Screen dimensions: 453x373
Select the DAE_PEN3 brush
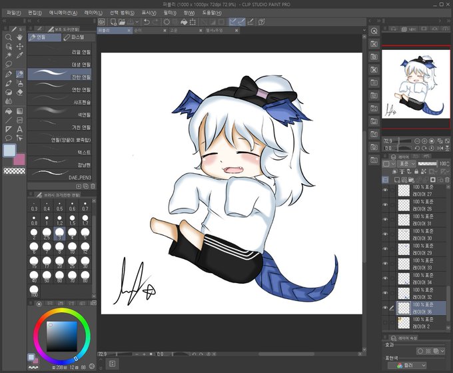coord(59,175)
